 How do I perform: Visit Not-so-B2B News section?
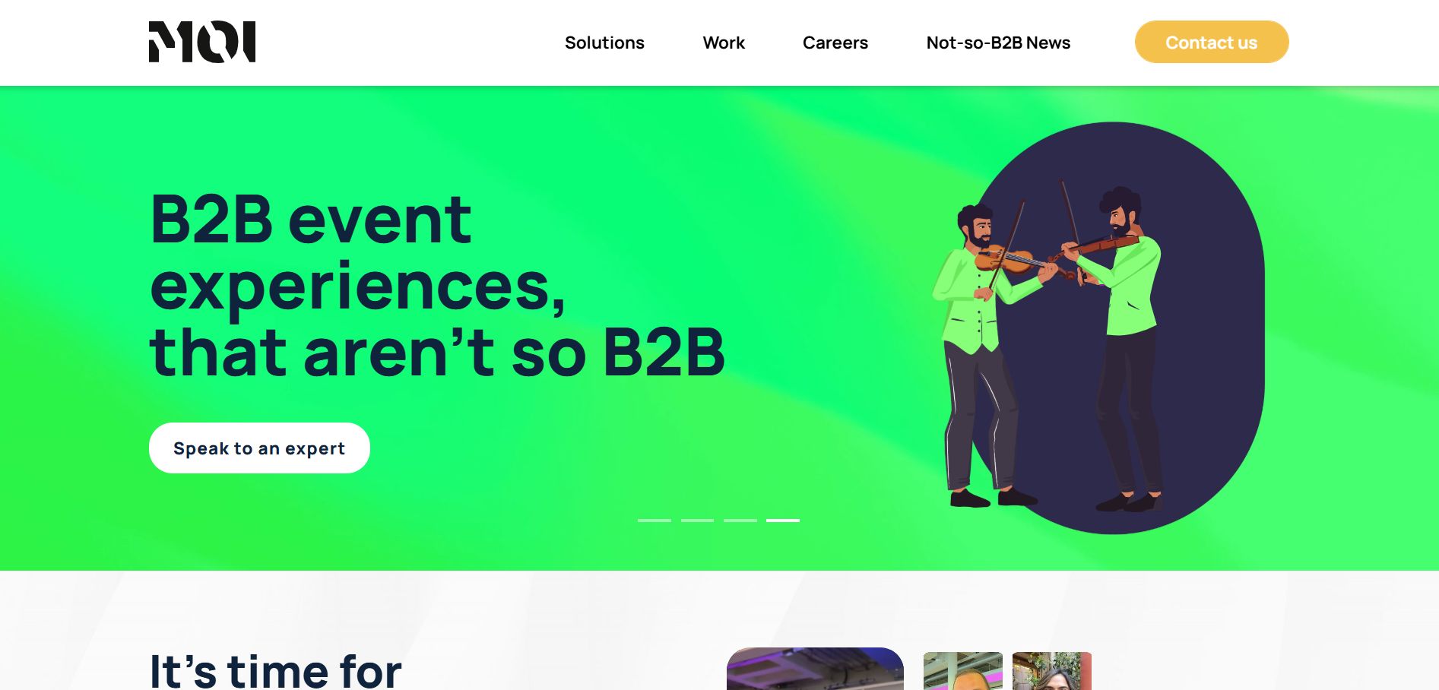[998, 43]
